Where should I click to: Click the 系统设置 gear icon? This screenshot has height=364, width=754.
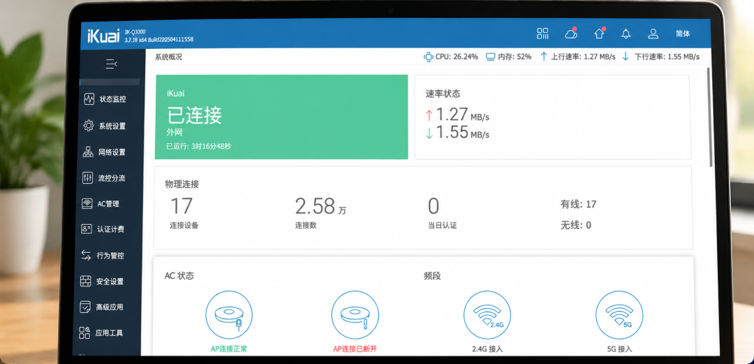point(89,126)
